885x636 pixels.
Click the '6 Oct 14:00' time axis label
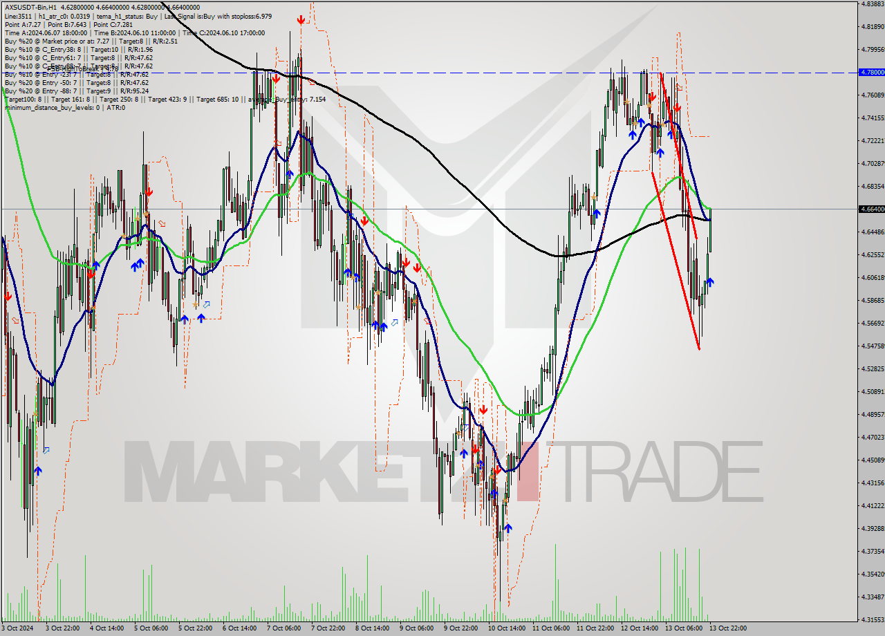[x=240, y=628]
